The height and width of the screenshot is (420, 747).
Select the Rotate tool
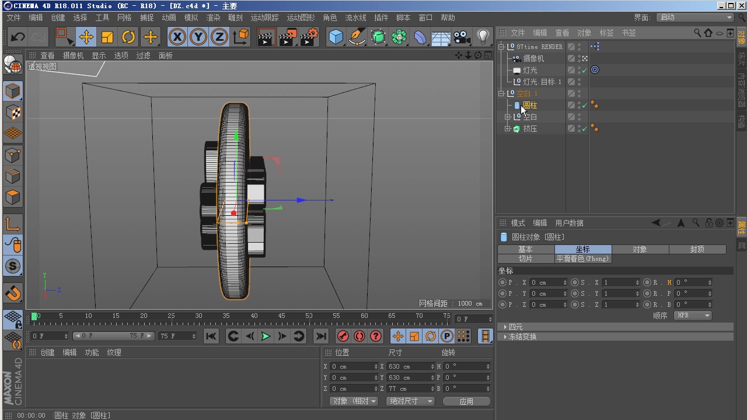[128, 38]
